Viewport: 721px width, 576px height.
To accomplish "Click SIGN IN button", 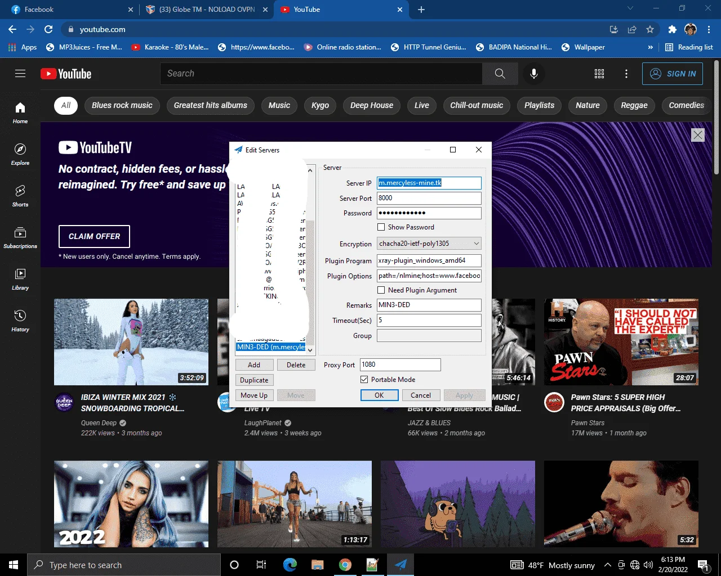I will [673, 74].
